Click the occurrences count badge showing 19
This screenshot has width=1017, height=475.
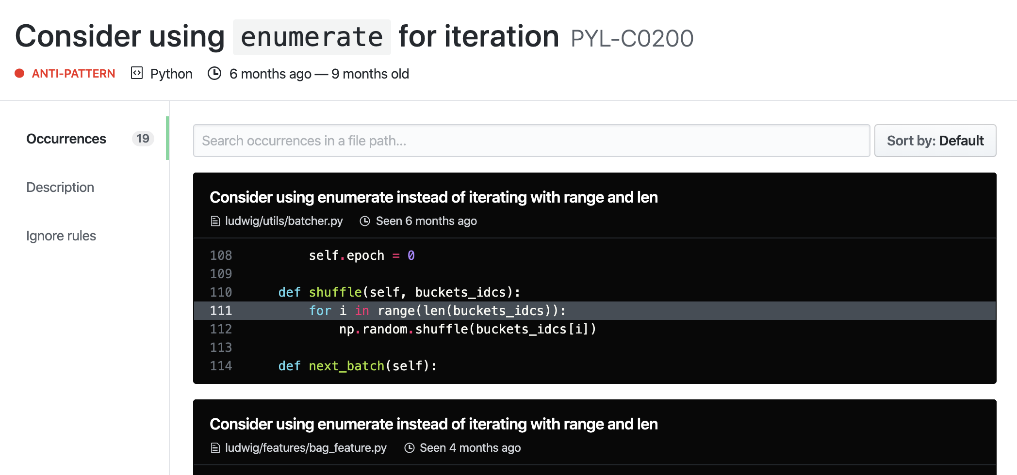tap(143, 139)
